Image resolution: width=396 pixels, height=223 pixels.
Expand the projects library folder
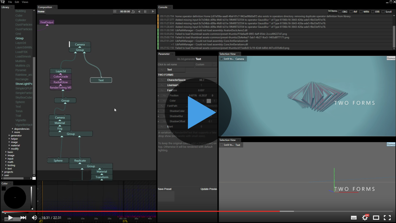click(3, 172)
